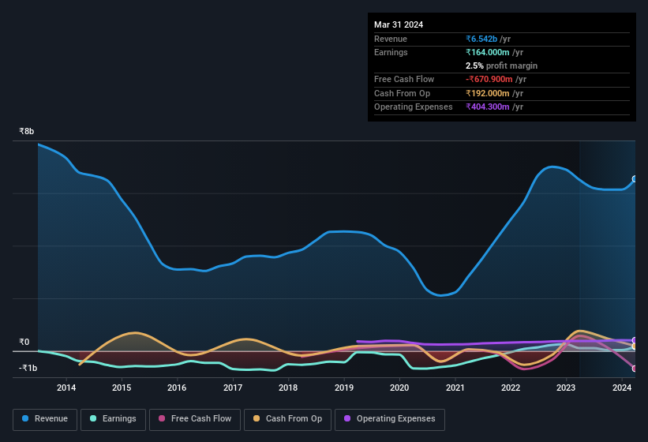The width and height of the screenshot is (648, 442).
Task: Toggle the Earnings legend series
Action: (x=114, y=418)
